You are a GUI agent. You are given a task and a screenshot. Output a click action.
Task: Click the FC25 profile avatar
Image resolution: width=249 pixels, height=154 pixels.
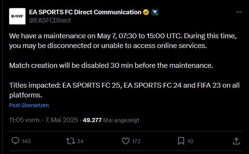pyautogui.click(x=17, y=16)
